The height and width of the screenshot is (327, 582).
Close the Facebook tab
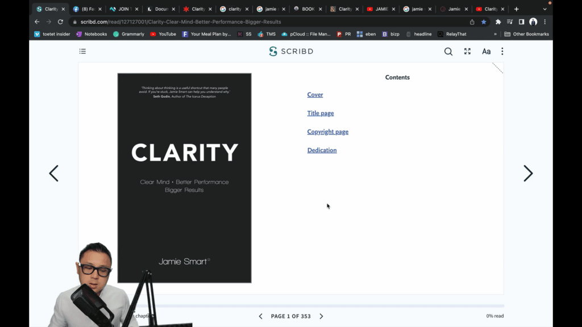click(x=100, y=9)
